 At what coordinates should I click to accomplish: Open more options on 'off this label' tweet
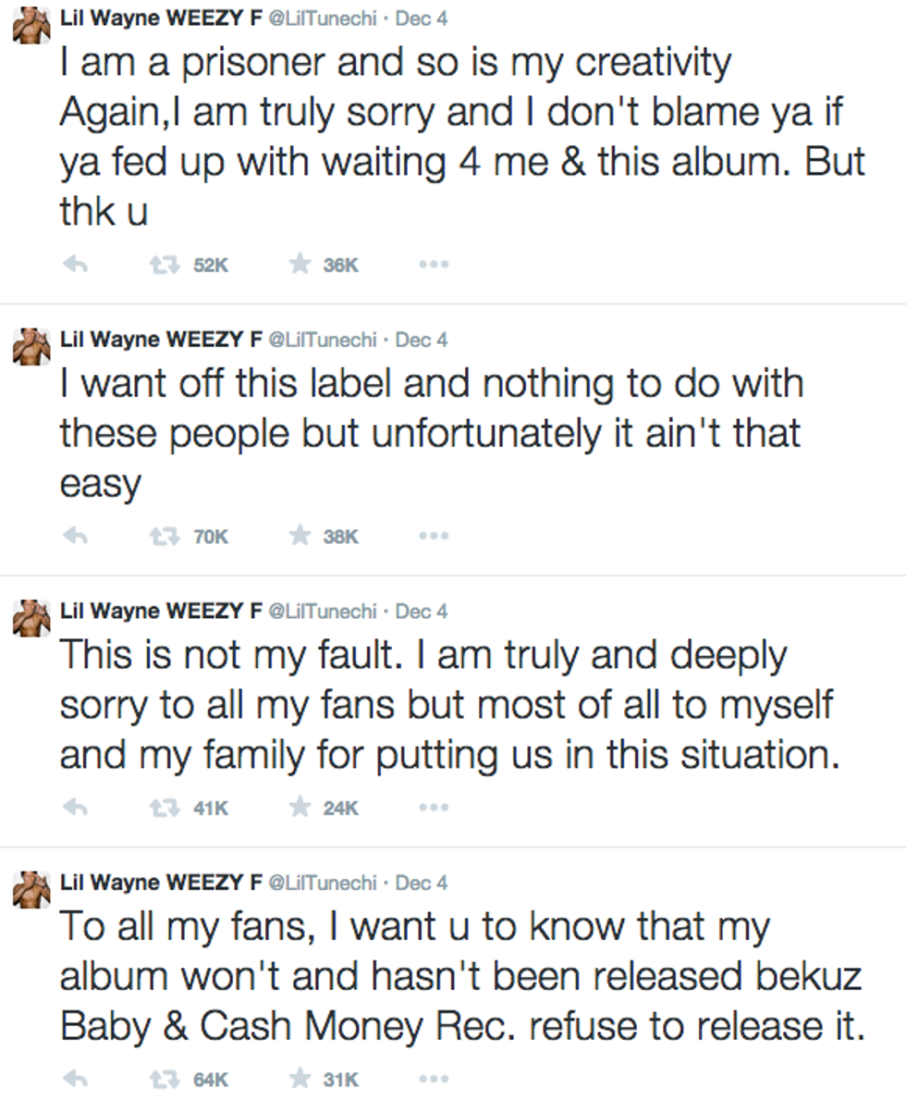(x=433, y=536)
